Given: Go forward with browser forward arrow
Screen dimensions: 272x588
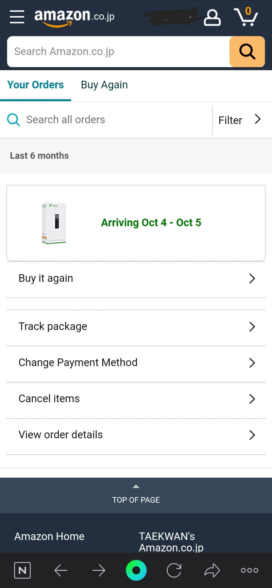Looking at the screenshot, I should pyautogui.click(x=99, y=570).
